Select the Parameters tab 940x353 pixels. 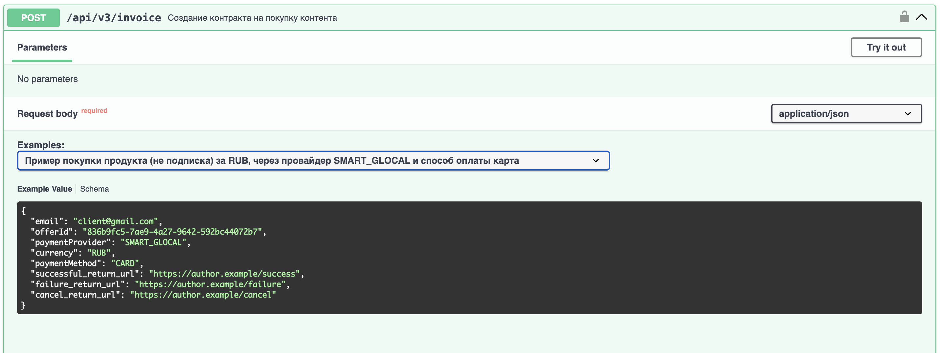point(42,48)
